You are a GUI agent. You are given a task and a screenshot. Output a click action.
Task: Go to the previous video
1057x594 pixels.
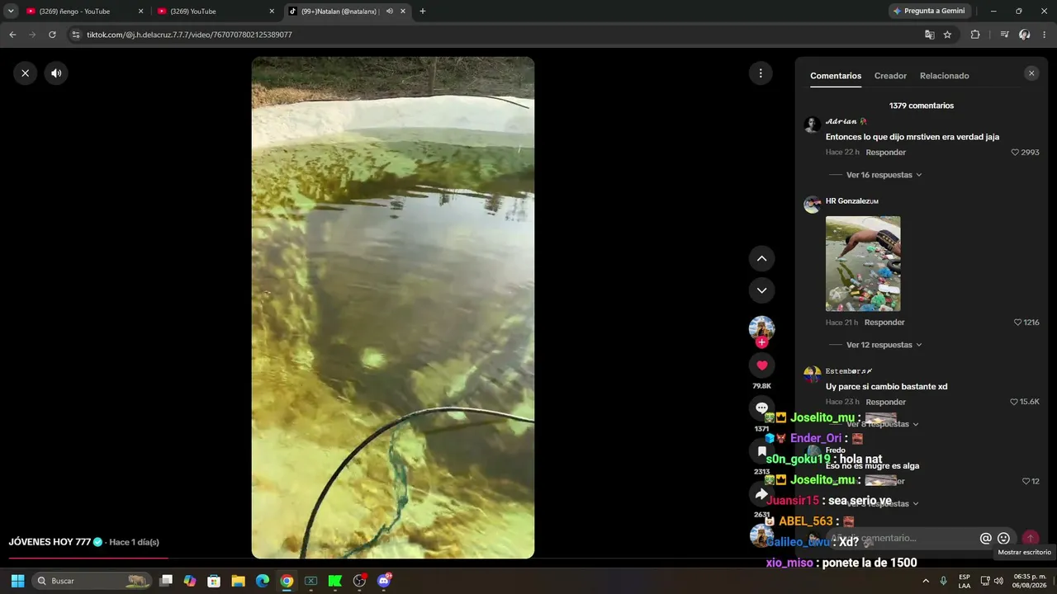(761, 258)
